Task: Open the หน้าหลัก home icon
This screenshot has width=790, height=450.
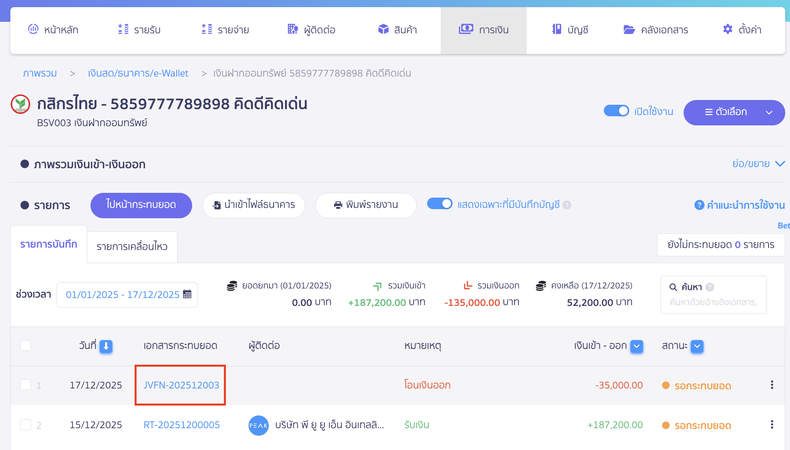Action: pos(33,29)
